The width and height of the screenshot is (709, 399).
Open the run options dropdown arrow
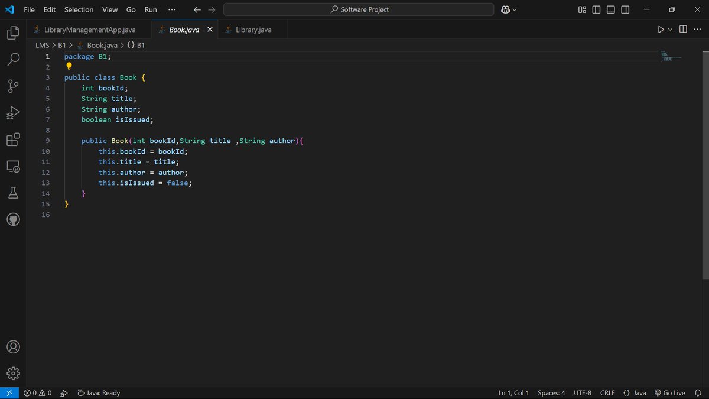tap(670, 30)
